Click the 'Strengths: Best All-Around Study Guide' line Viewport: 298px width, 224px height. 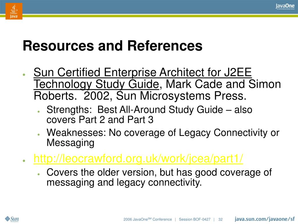point(149,110)
